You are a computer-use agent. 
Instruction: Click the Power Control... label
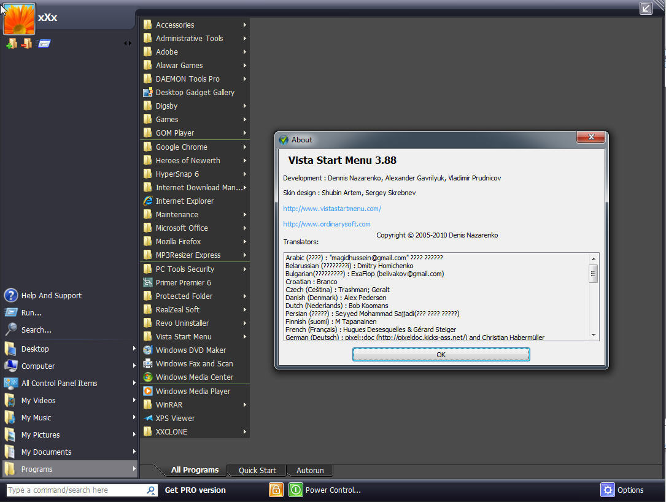tap(333, 490)
